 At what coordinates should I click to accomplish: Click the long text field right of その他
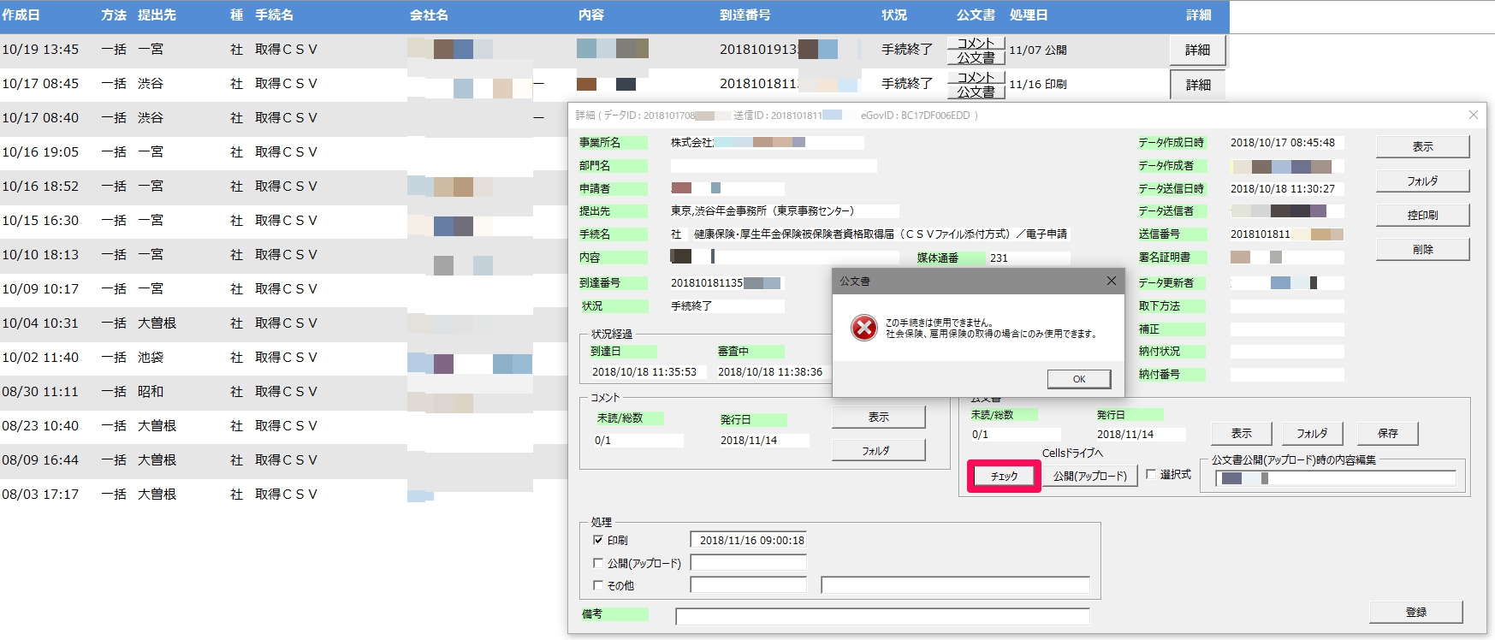click(955, 584)
